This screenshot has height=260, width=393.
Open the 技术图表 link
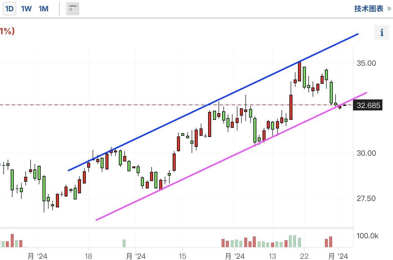tap(373, 9)
